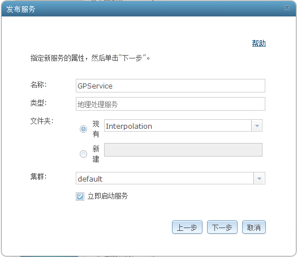
Task: Select the 现有 folder radio button
Action: click(x=83, y=129)
